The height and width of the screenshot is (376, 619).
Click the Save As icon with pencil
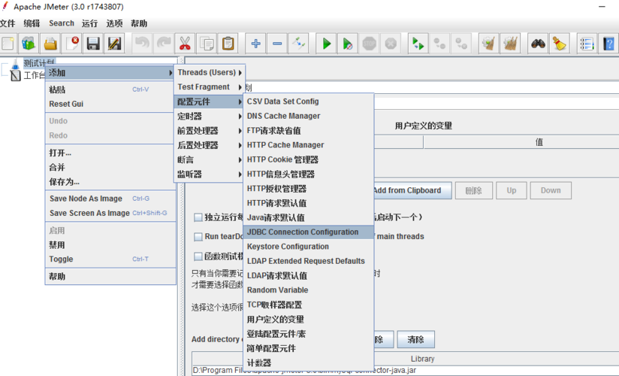point(114,43)
